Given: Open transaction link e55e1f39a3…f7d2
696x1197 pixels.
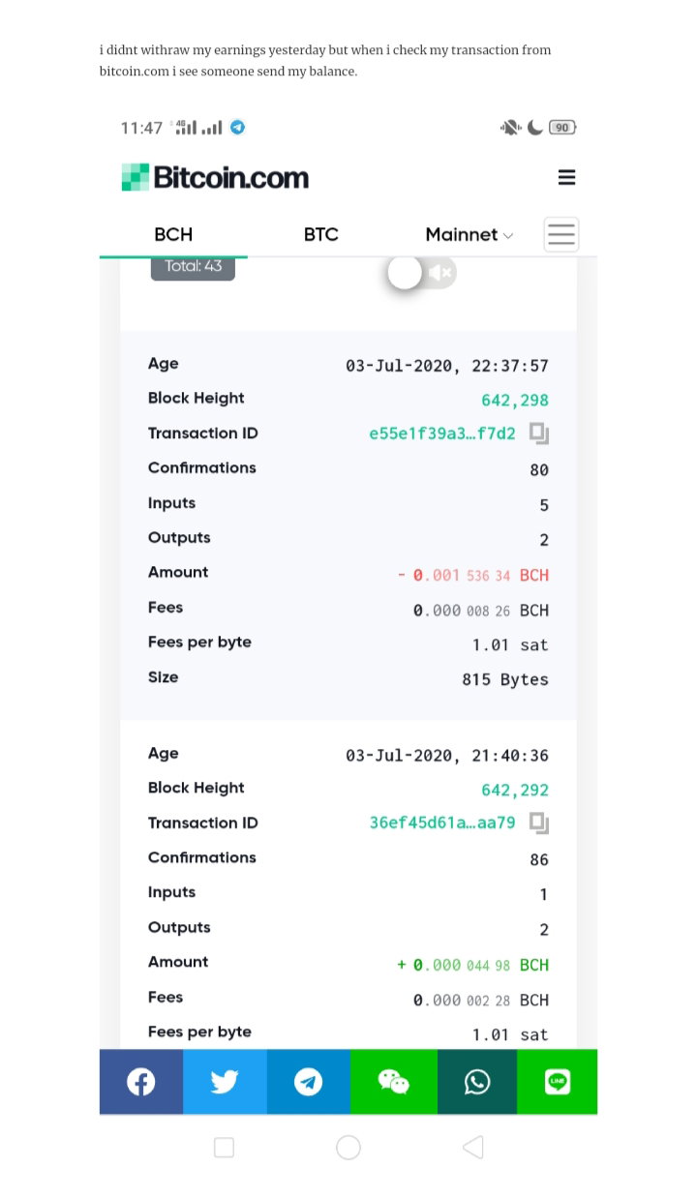Looking at the screenshot, I should point(442,434).
